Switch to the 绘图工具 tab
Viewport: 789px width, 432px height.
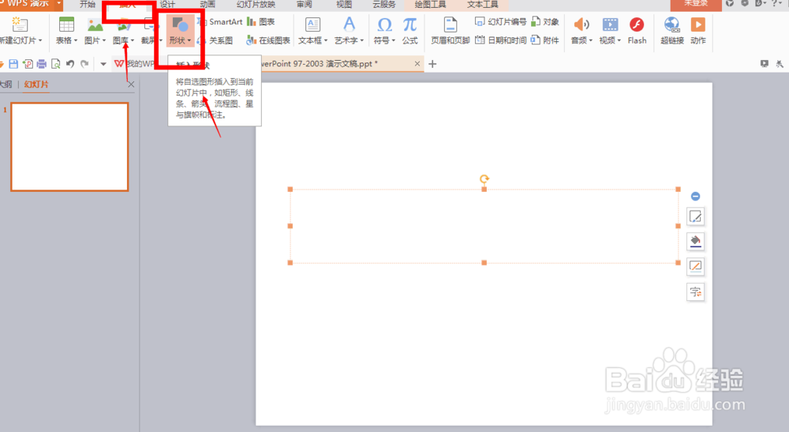pyautogui.click(x=430, y=4)
